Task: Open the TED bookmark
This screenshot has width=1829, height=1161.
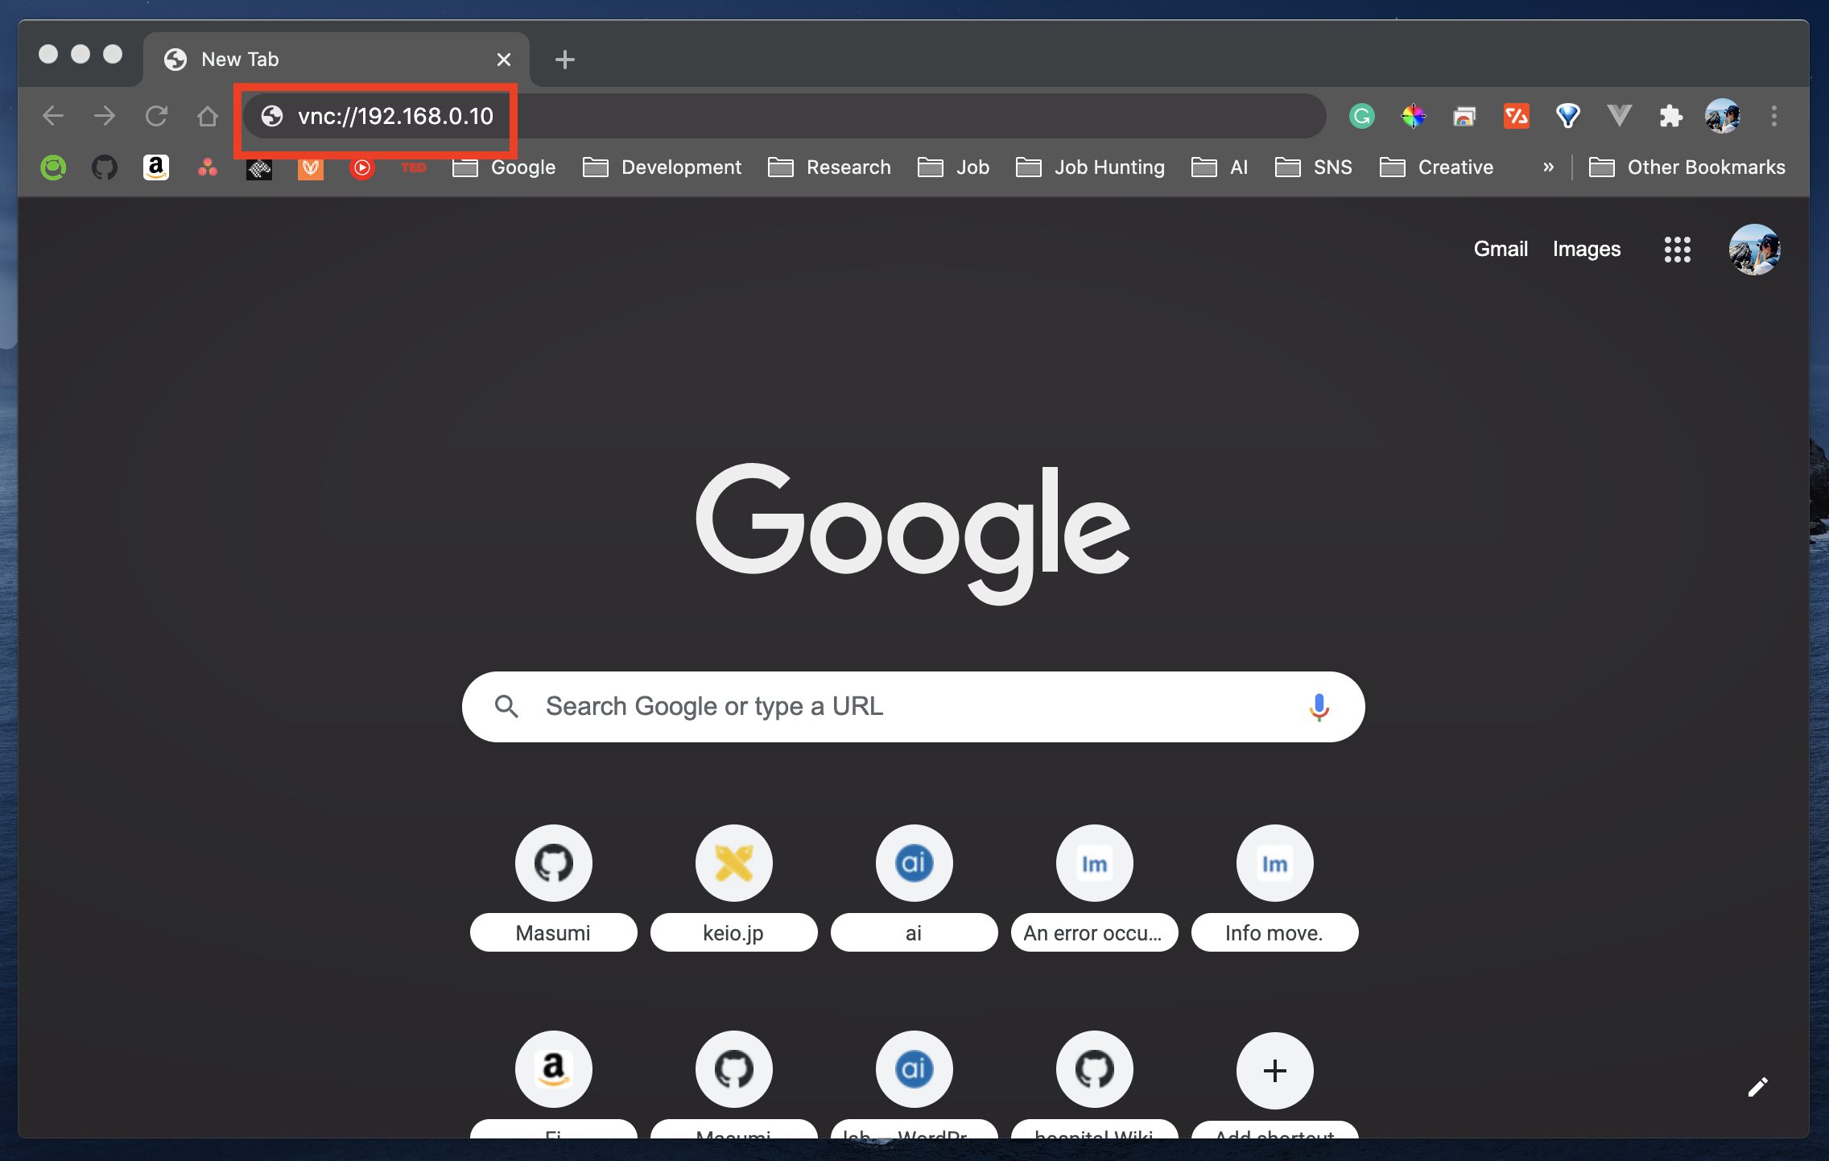Action: (414, 167)
